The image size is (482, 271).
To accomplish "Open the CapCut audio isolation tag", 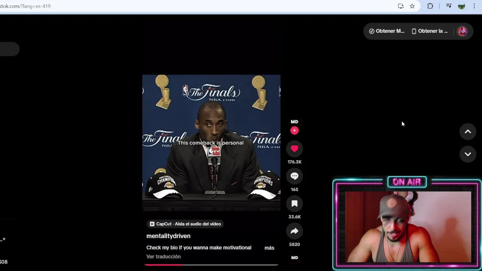I will pyautogui.click(x=185, y=224).
